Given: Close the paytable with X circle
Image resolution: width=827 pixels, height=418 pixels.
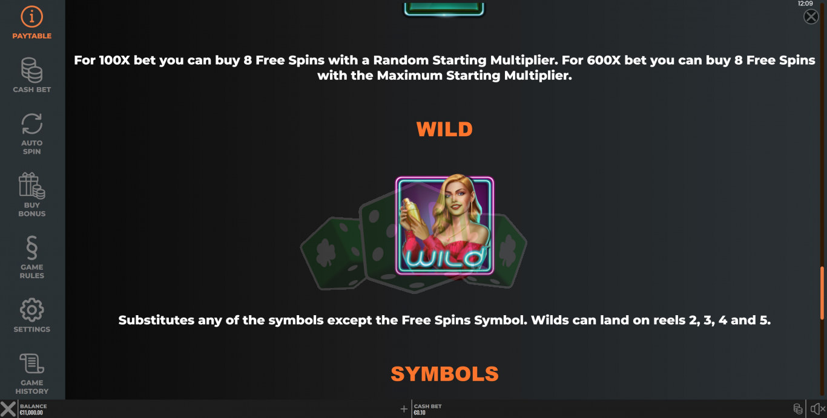Looking at the screenshot, I should tap(811, 17).
